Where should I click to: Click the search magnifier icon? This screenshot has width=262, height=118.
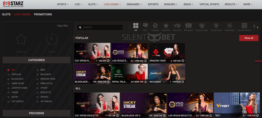click(80, 27)
